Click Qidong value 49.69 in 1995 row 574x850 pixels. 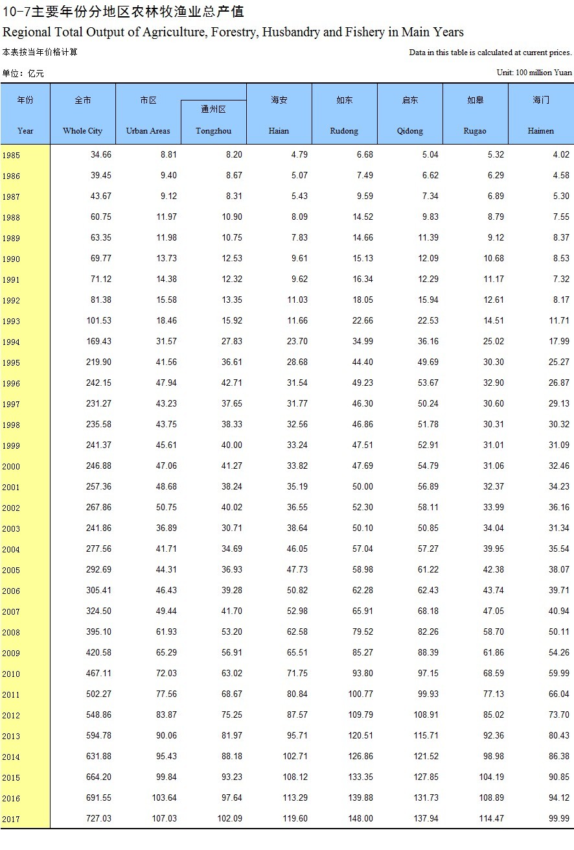click(426, 362)
